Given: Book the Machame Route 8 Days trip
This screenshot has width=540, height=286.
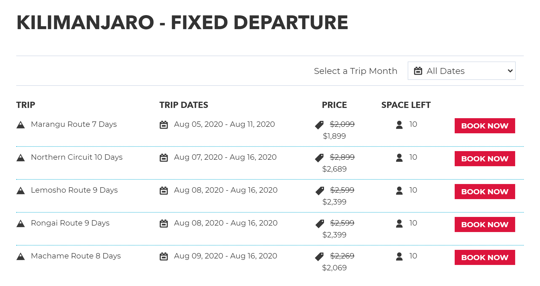Looking at the screenshot, I should (485, 257).
